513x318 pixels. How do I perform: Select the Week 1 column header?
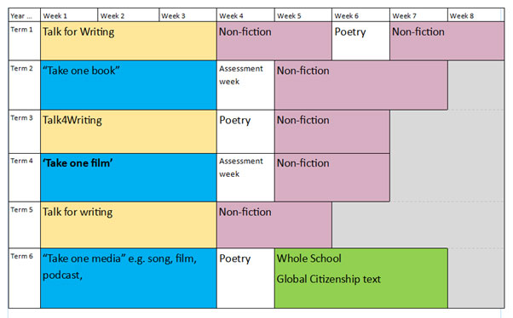[x=69, y=15]
